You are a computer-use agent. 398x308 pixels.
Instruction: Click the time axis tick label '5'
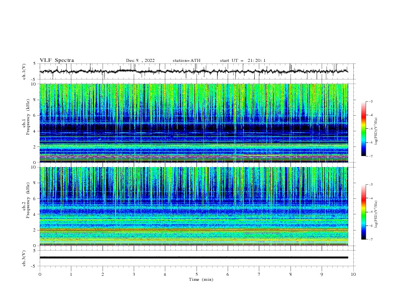pyautogui.click(x=196, y=274)
